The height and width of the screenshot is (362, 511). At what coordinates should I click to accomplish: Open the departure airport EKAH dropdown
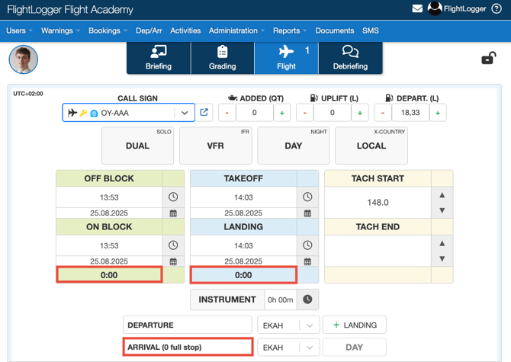(288, 325)
